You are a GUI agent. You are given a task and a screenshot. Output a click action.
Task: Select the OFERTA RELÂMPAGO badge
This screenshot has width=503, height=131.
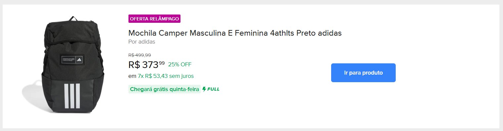pyautogui.click(x=154, y=19)
